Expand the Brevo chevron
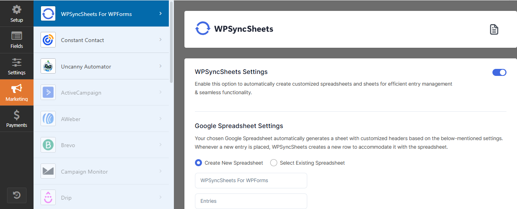Image resolution: width=517 pixels, height=209 pixels. 160,145
